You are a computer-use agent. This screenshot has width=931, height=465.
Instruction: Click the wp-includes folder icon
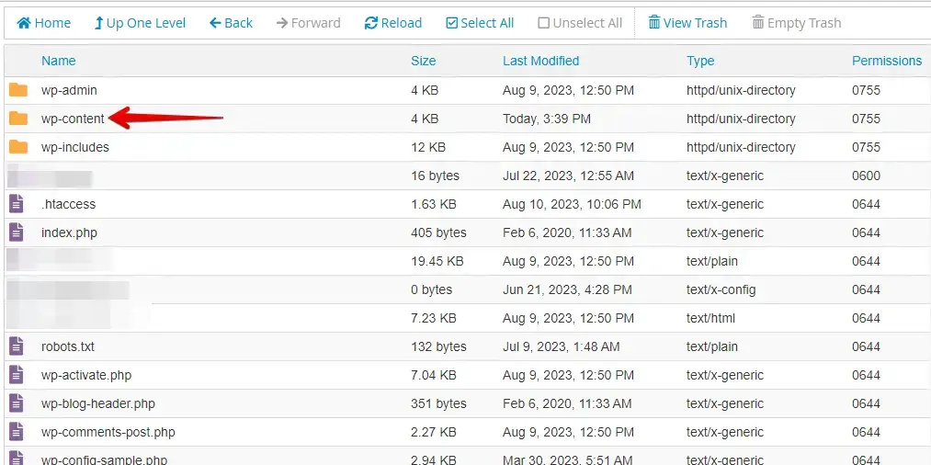18,147
